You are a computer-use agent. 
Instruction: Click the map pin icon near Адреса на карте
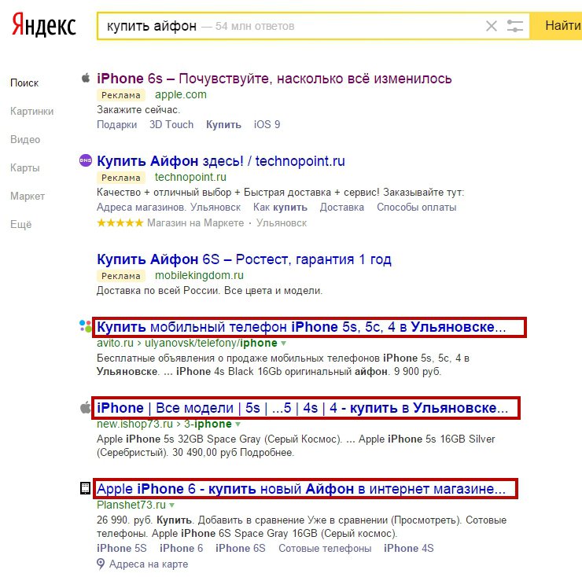(x=101, y=564)
